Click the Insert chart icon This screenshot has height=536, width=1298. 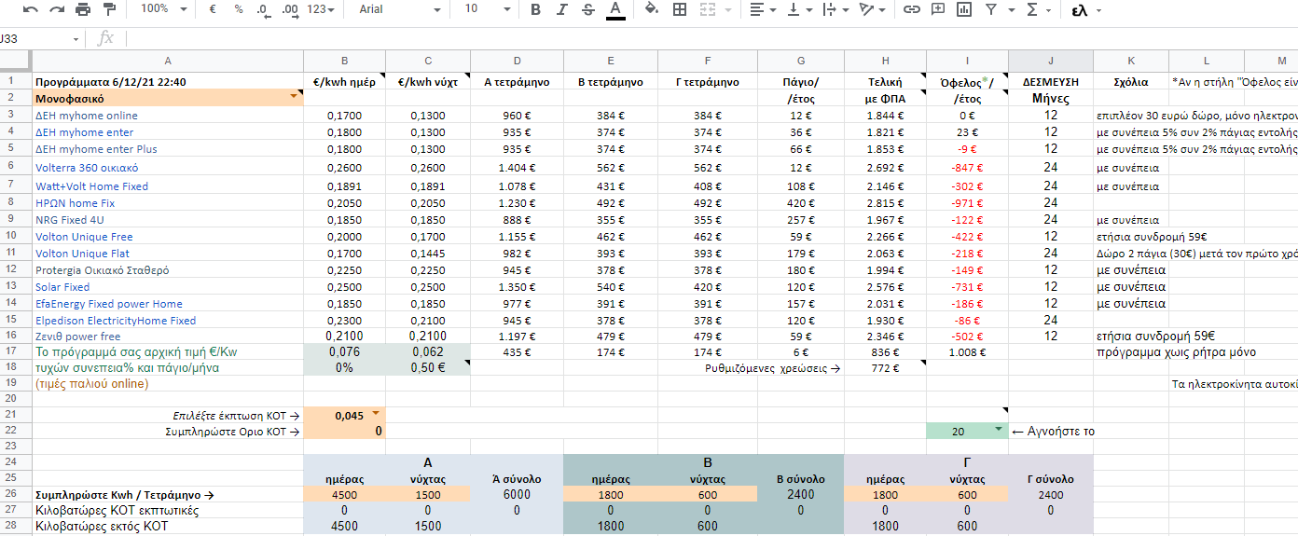point(963,9)
